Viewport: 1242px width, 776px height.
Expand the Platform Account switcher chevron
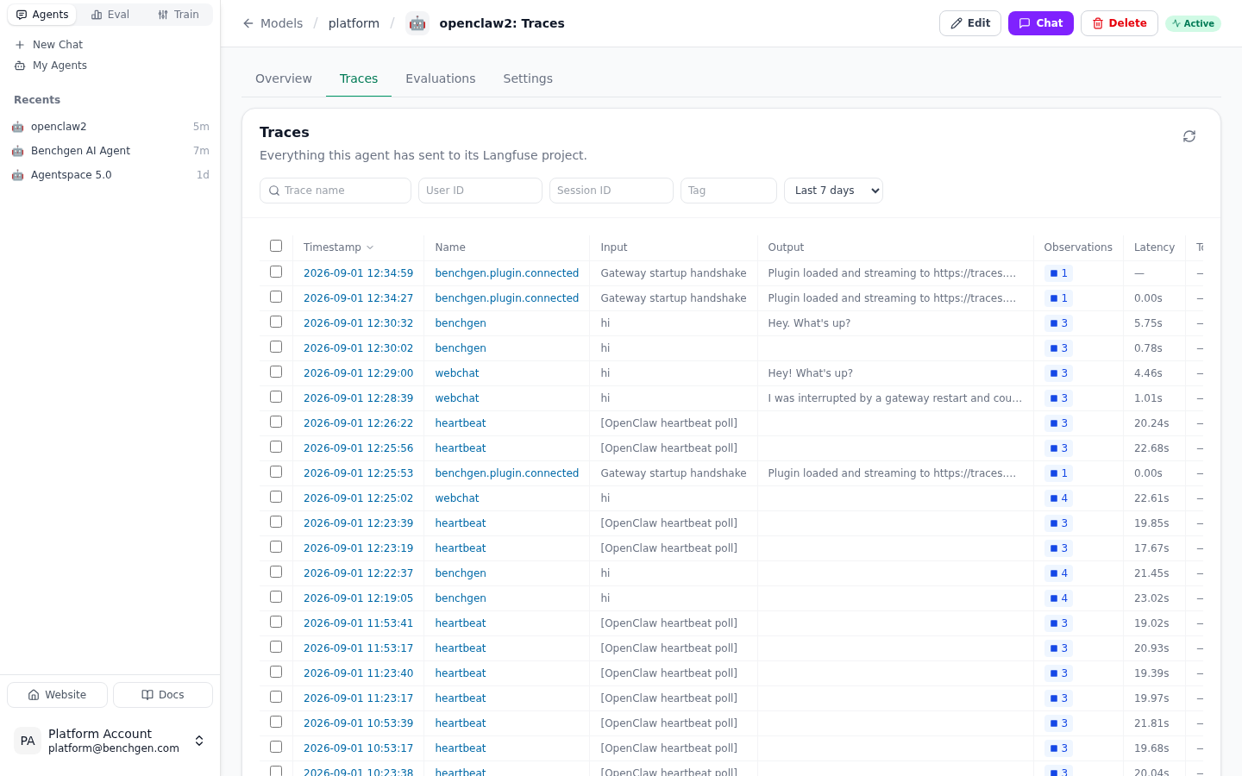point(199,741)
